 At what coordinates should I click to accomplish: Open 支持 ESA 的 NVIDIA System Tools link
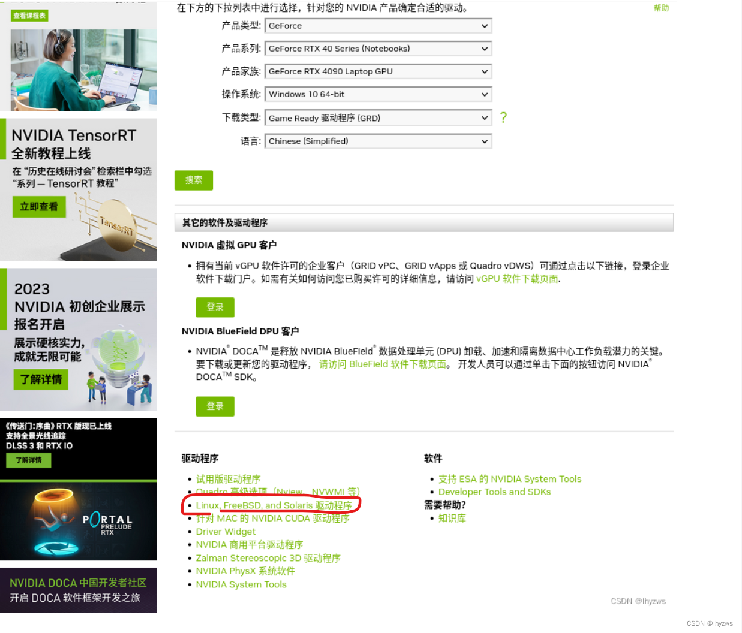pos(510,479)
